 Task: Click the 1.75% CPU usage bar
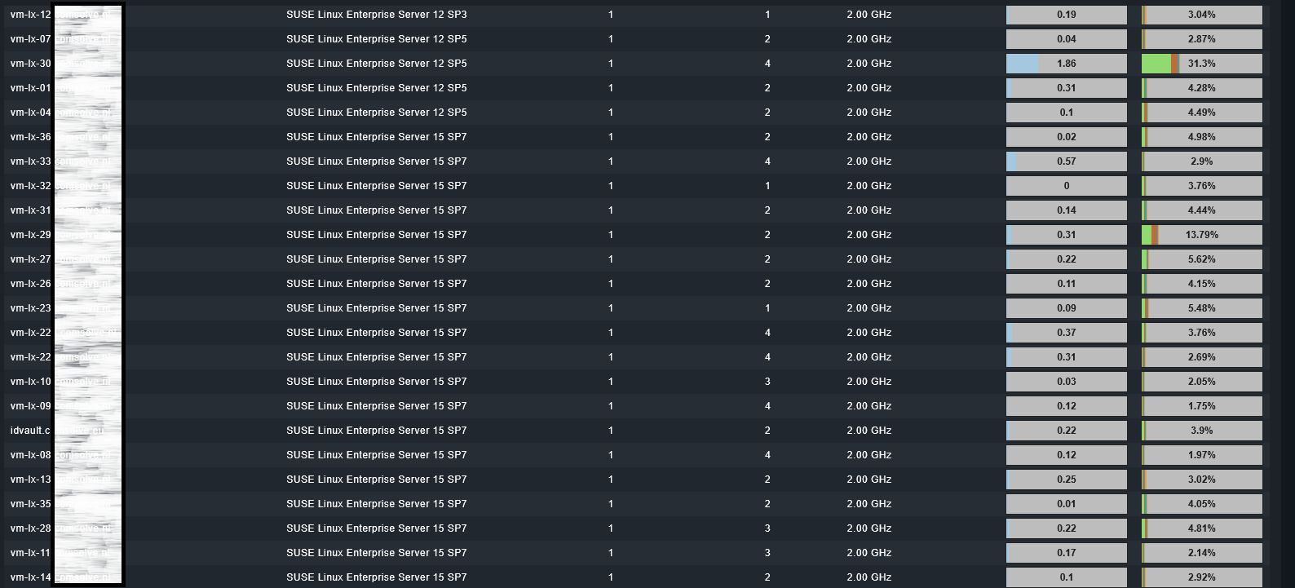pos(1201,406)
